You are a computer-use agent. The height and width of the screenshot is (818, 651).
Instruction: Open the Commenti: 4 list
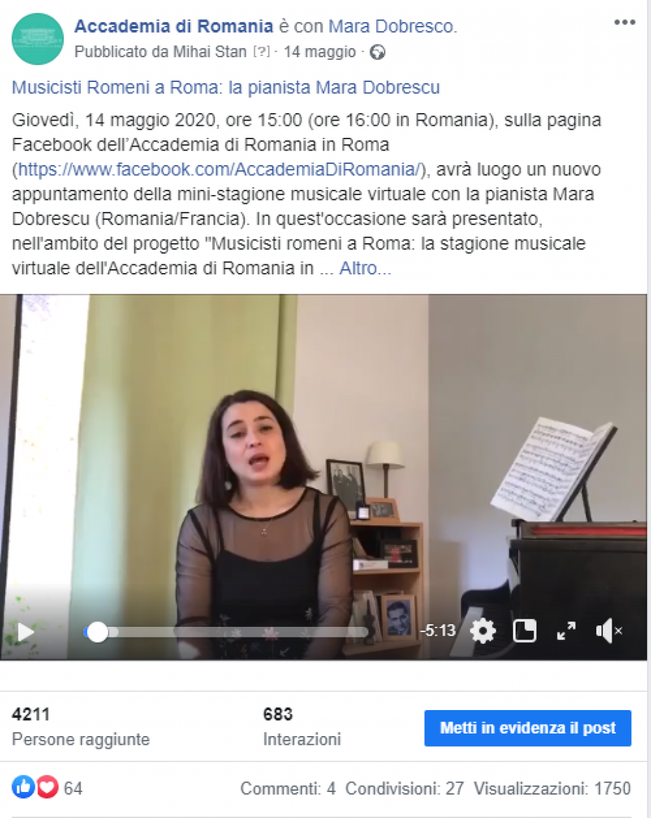pos(288,788)
